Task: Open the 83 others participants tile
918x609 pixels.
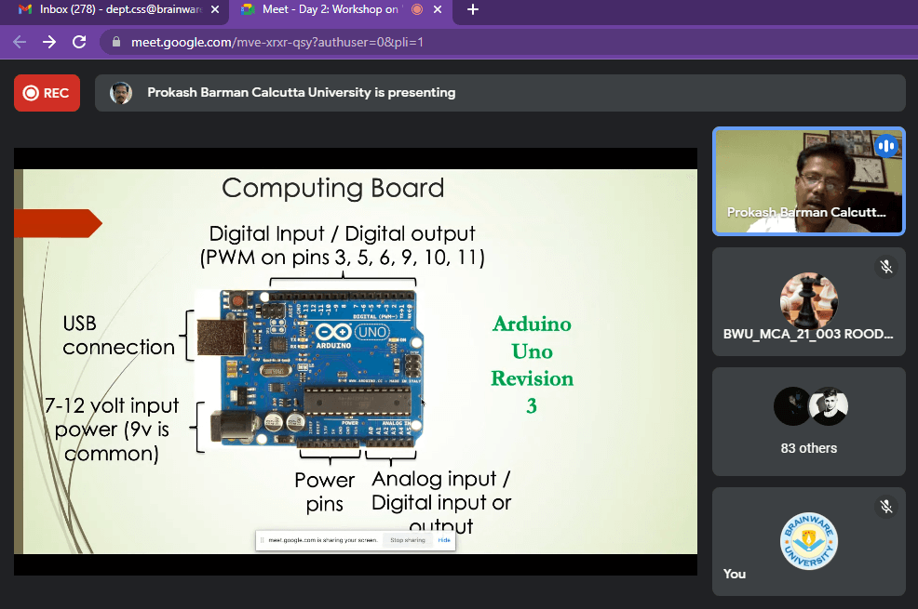Action: coord(808,421)
